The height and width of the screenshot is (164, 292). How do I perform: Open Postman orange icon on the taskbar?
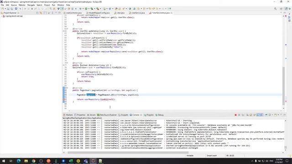(48, 161)
